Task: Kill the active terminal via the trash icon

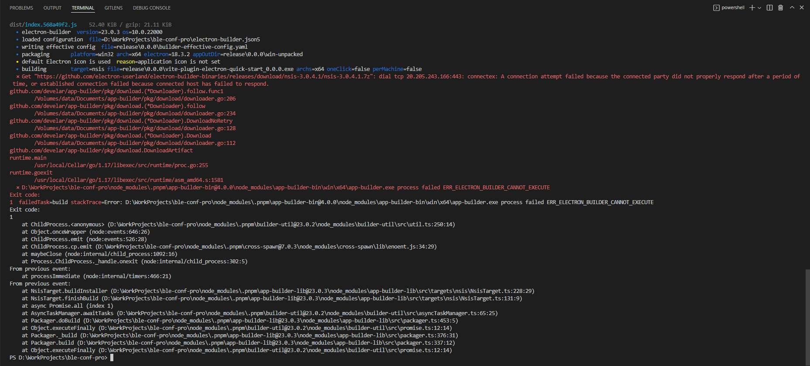Action: 780,7
